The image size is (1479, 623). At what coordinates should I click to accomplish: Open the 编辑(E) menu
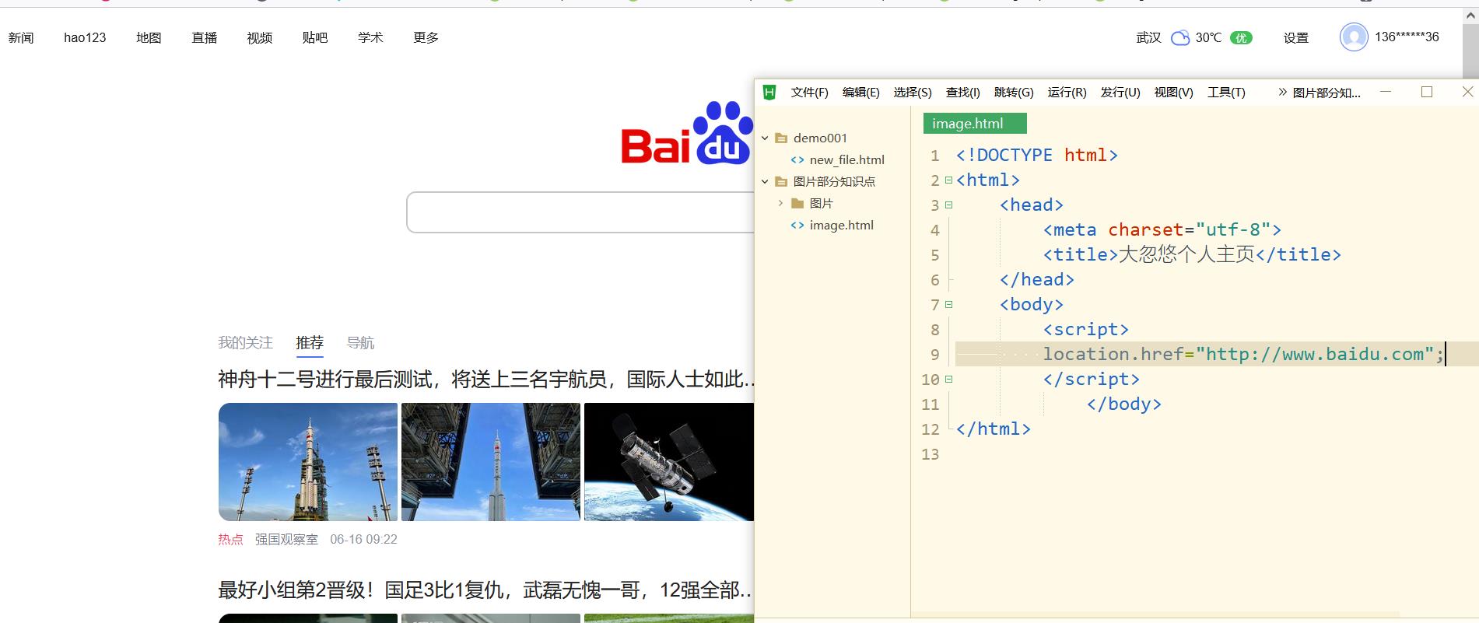click(x=860, y=92)
